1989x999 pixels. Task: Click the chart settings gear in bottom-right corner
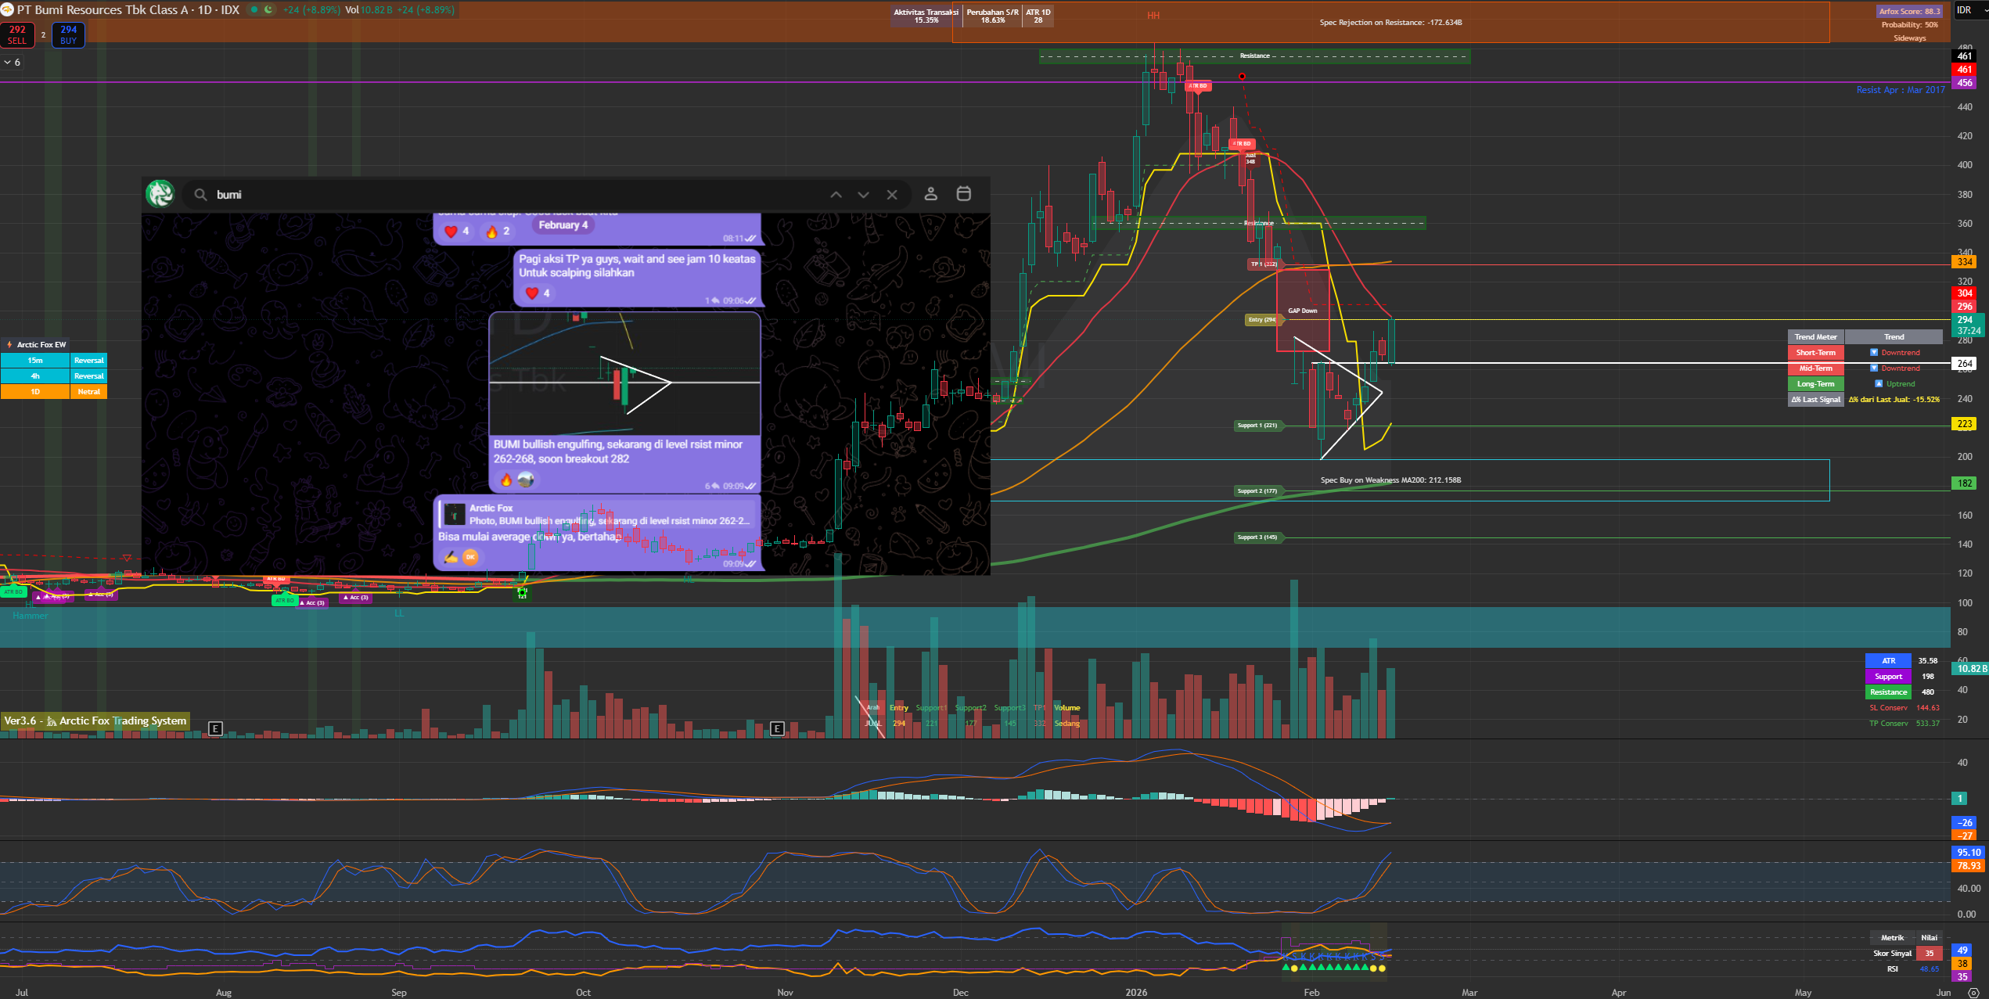tap(1973, 992)
